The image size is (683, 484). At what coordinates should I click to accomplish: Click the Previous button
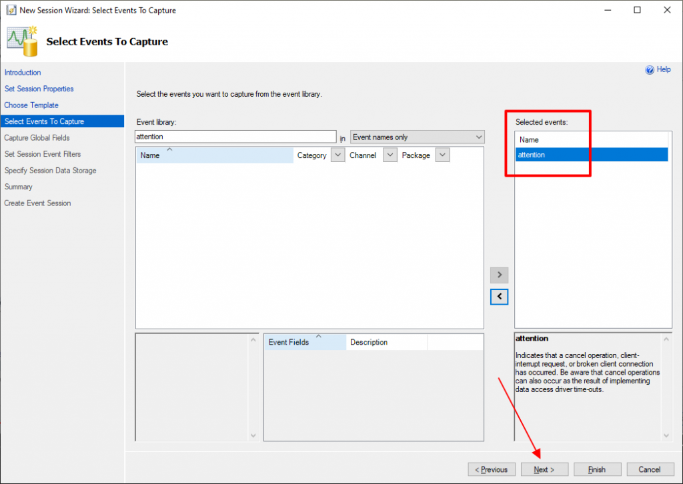coord(492,469)
